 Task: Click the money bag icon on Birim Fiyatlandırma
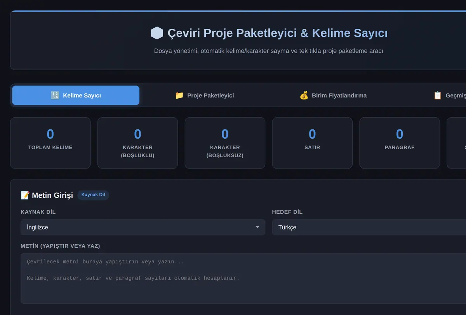[x=304, y=96]
